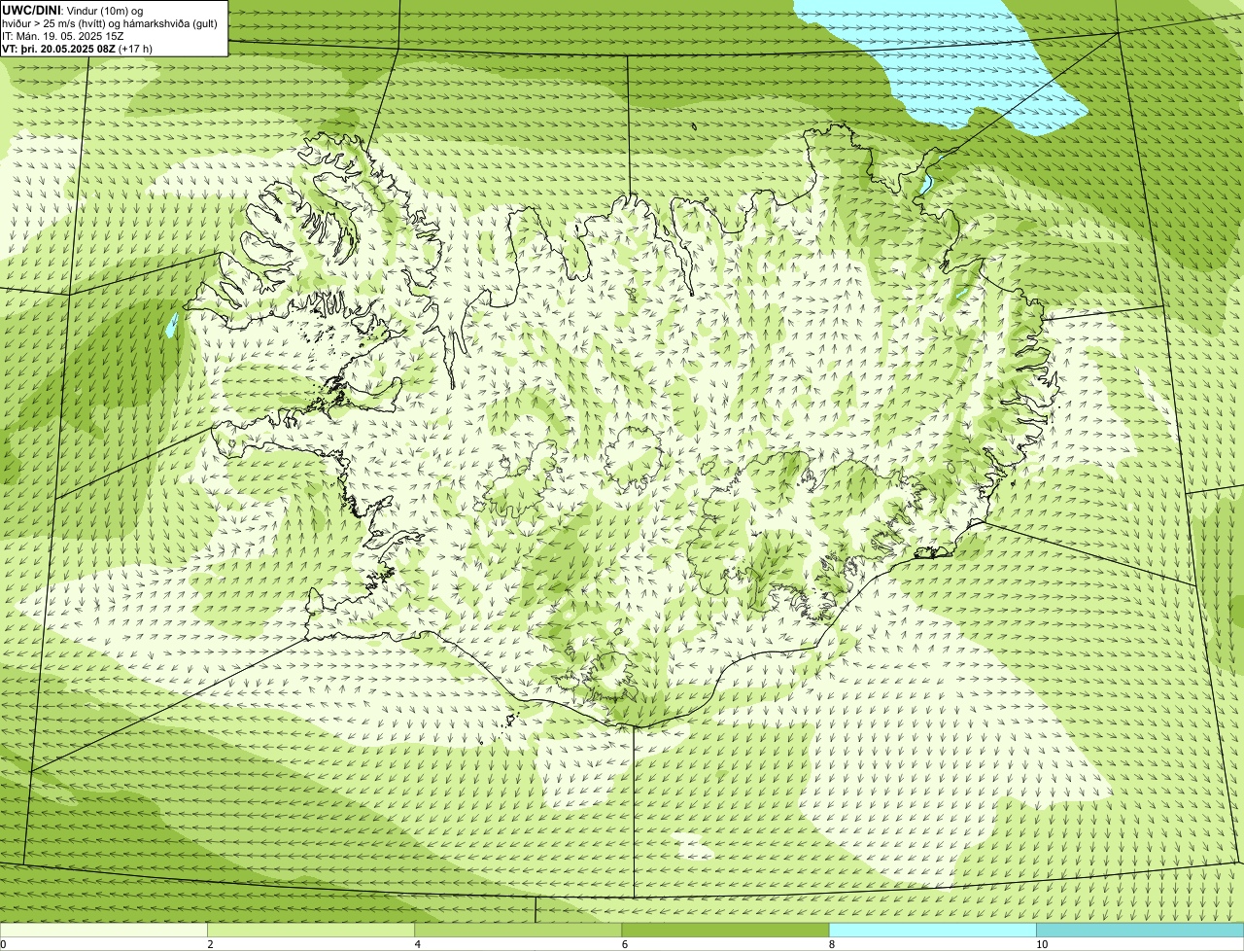The width and height of the screenshot is (1244, 951).
Task: Click the '4' label on the color scale
Action: [417, 944]
